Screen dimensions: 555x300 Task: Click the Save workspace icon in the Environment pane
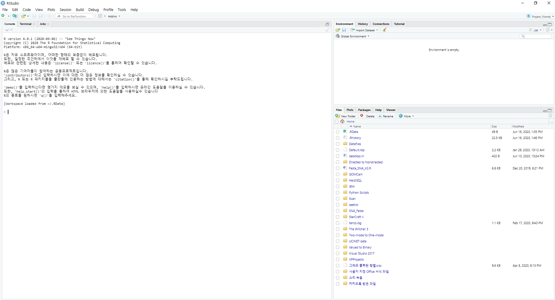pos(344,30)
